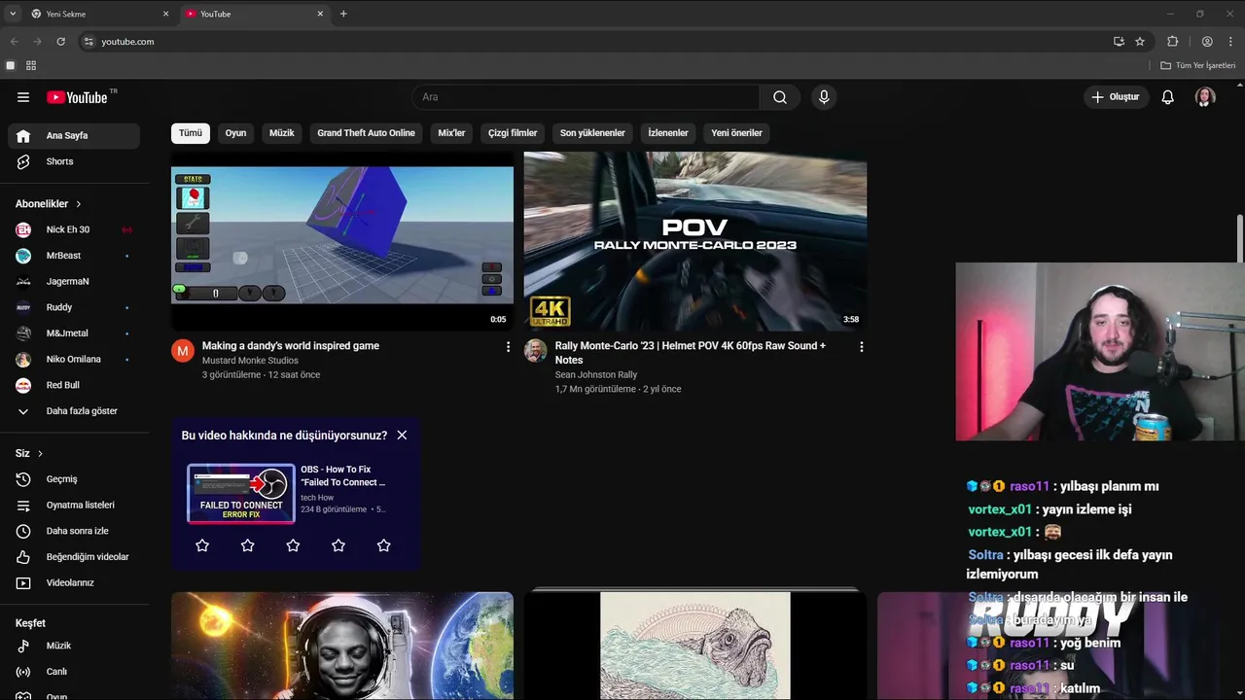Open Daha sonra izle list

[x=74, y=531]
